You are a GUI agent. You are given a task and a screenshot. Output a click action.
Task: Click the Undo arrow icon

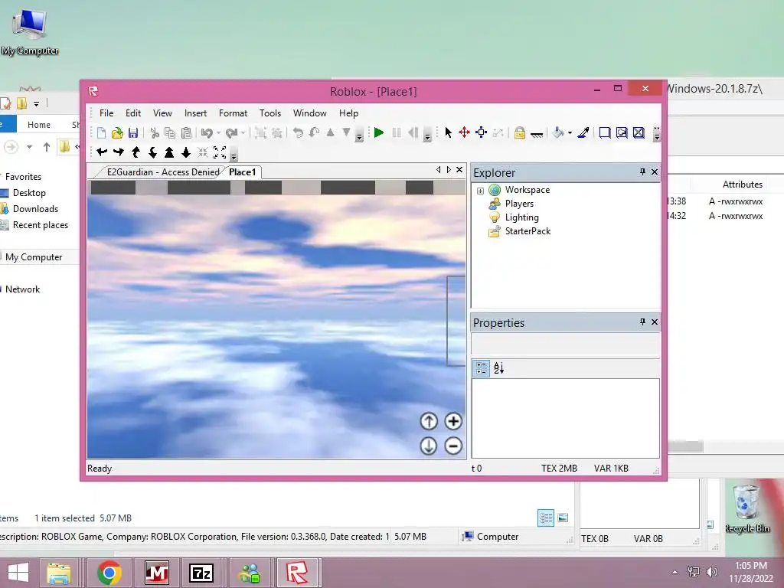pos(206,132)
